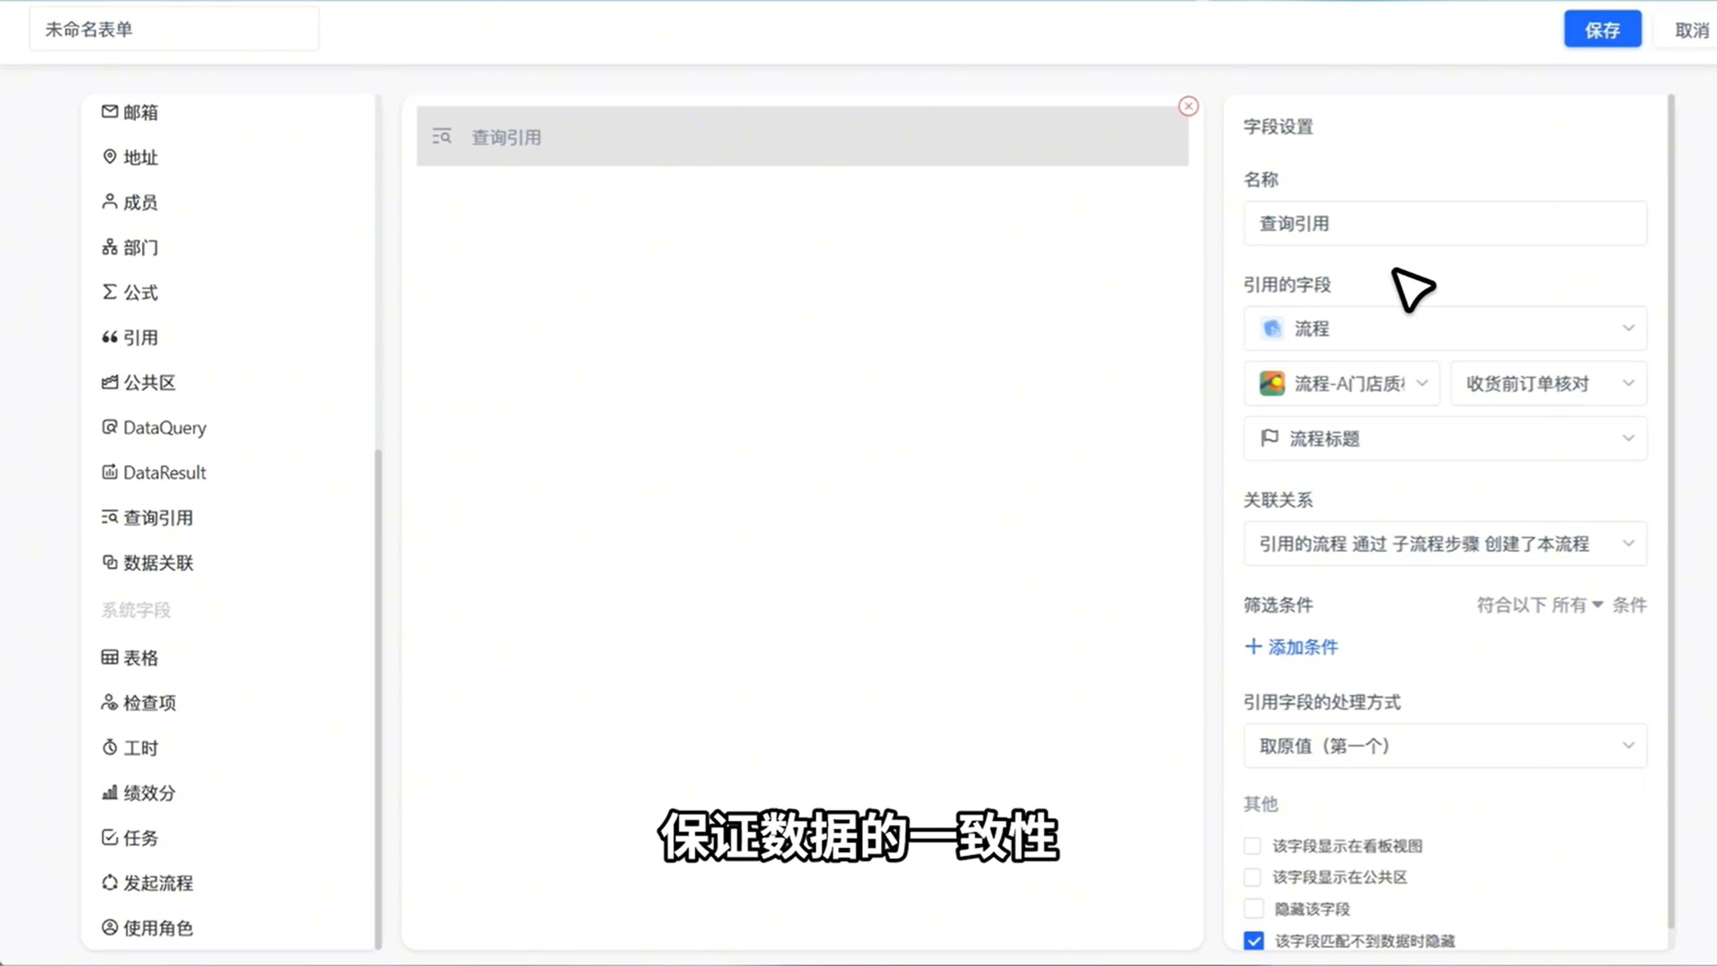The width and height of the screenshot is (1717, 966).
Task: Click the 引用字段的处理方式 label
Action: 1322,702
